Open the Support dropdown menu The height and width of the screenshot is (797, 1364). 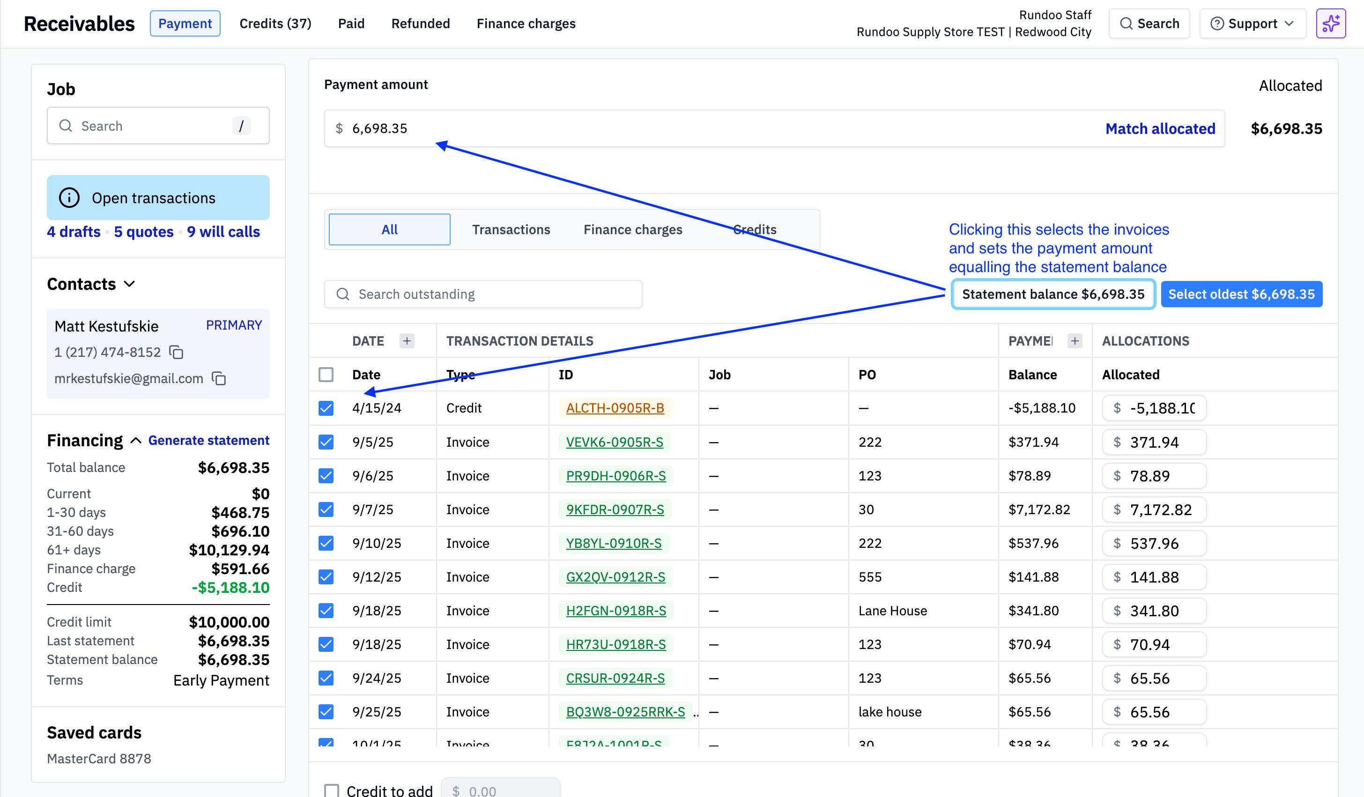tap(1253, 24)
